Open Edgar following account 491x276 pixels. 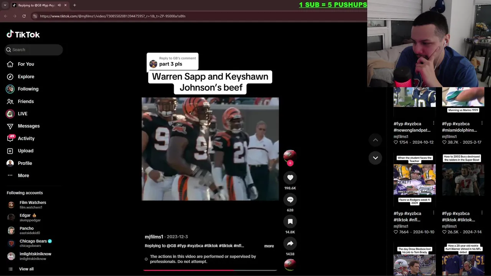coord(30,218)
